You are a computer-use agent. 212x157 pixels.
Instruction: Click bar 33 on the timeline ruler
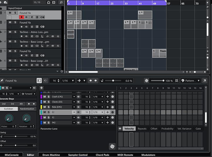tap(126, 3)
